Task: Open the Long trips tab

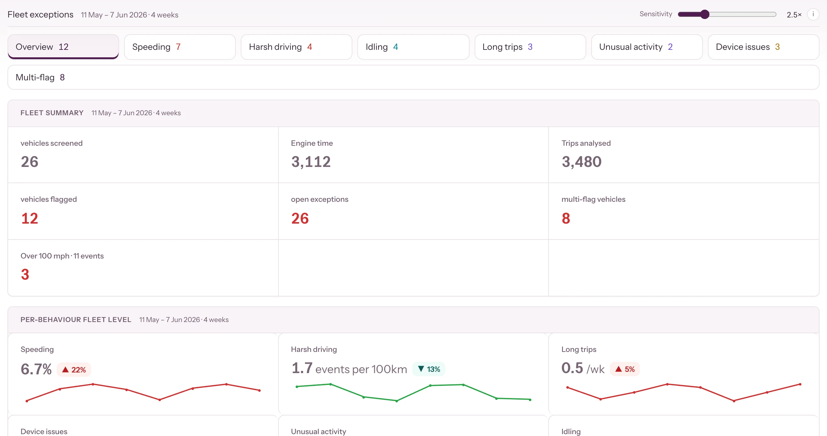Action: tap(530, 47)
